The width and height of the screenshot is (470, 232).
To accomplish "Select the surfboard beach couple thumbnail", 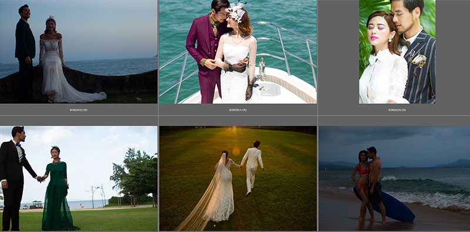I will [x=394, y=179].
